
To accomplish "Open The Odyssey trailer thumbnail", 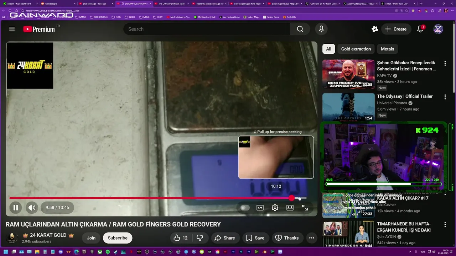I will [348, 107].
